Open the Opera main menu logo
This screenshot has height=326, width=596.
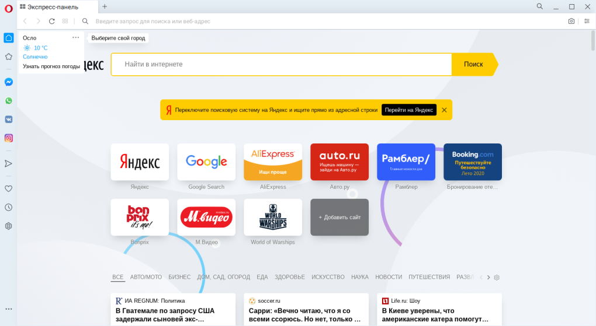coord(8,8)
